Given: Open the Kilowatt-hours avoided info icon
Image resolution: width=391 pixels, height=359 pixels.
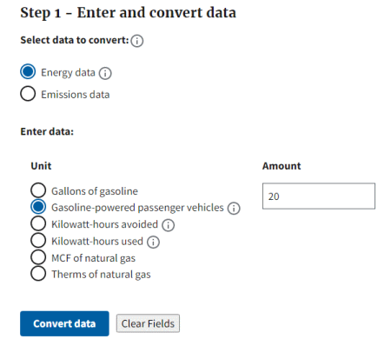Looking at the screenshot, I should click(x=168, y=225).
